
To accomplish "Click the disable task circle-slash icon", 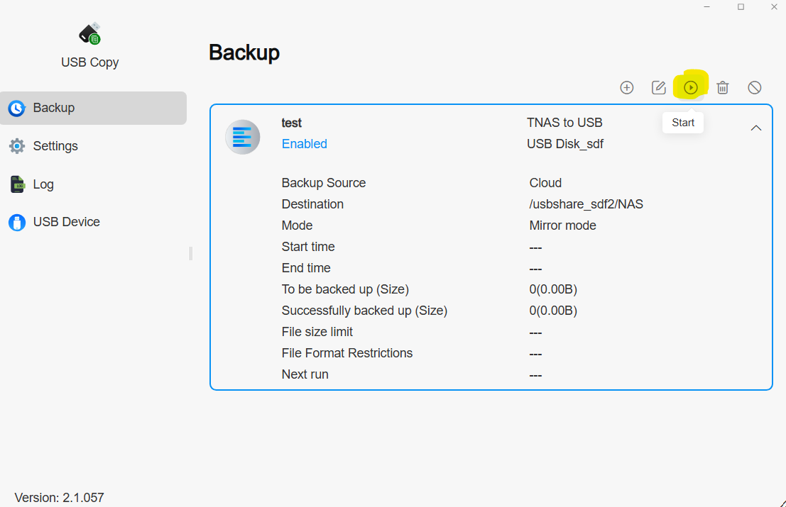I will coord(755,87).
